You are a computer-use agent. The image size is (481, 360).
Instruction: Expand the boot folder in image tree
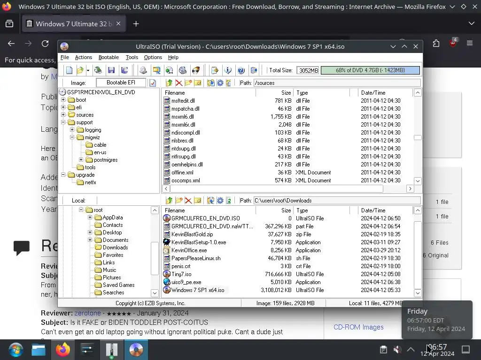point(63,100)
